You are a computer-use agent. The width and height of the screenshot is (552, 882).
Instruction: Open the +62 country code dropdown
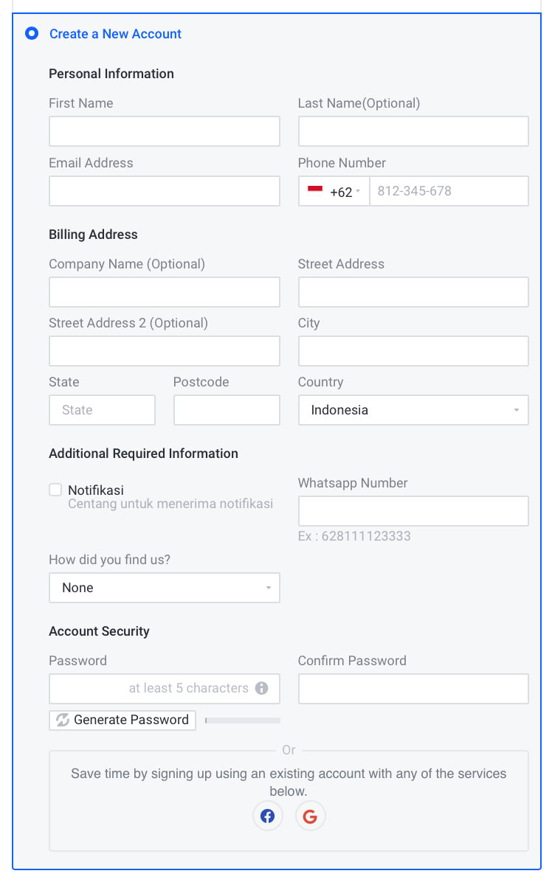pos(334,191)
